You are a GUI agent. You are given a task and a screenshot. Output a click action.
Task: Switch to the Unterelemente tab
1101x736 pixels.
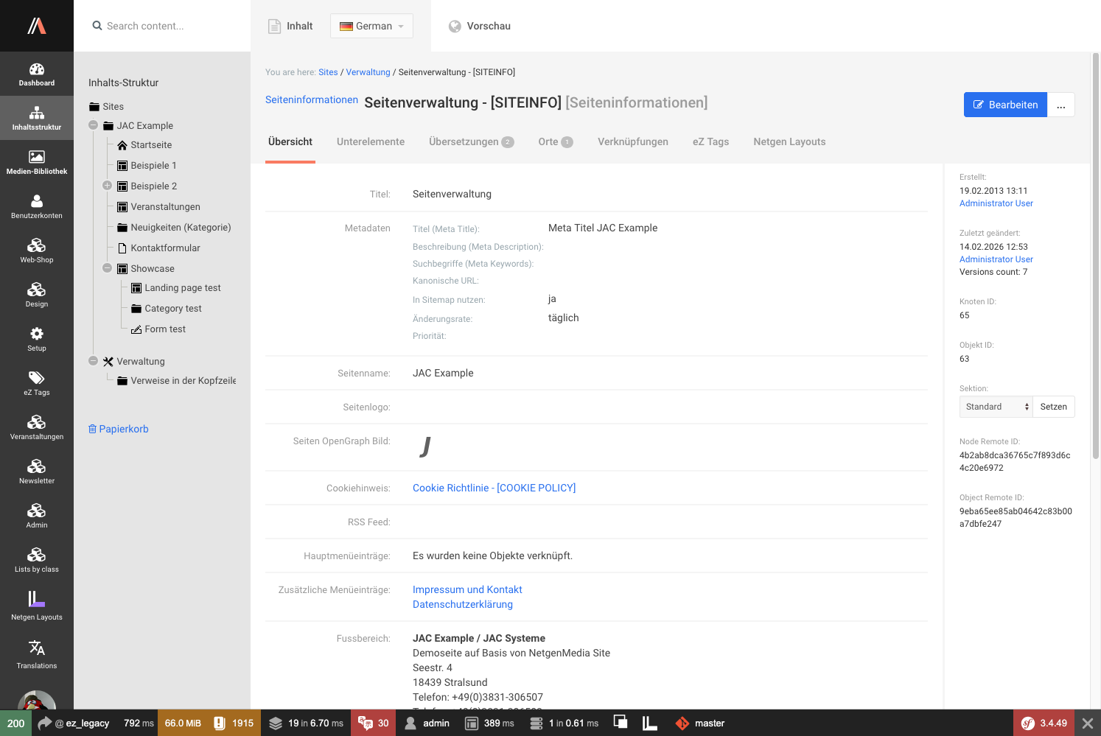(x=371, y=141)
